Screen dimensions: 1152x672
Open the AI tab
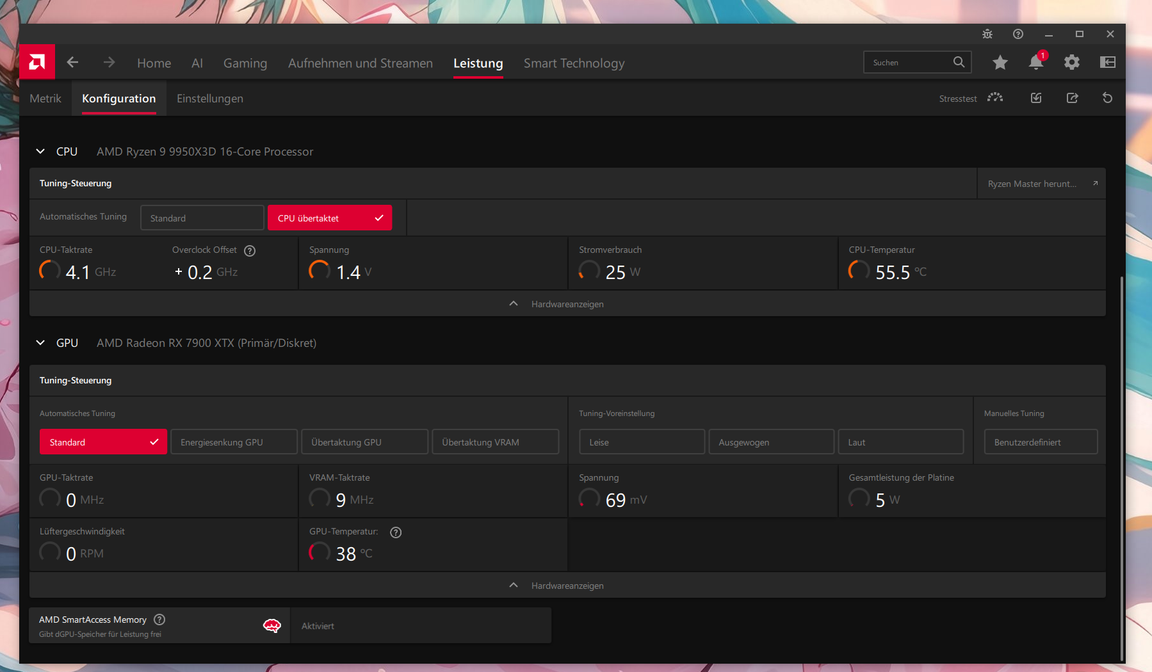click(197, 63)
